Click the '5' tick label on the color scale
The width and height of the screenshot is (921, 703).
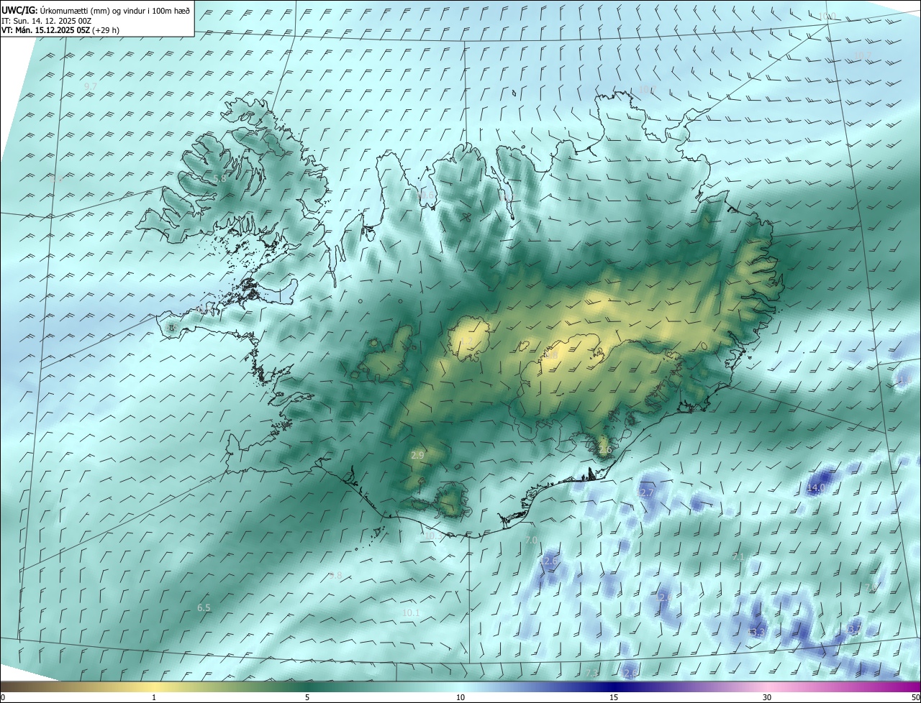[x=307, y=698]
